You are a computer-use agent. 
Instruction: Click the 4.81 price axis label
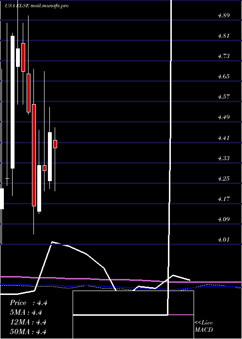click(224, 36)
